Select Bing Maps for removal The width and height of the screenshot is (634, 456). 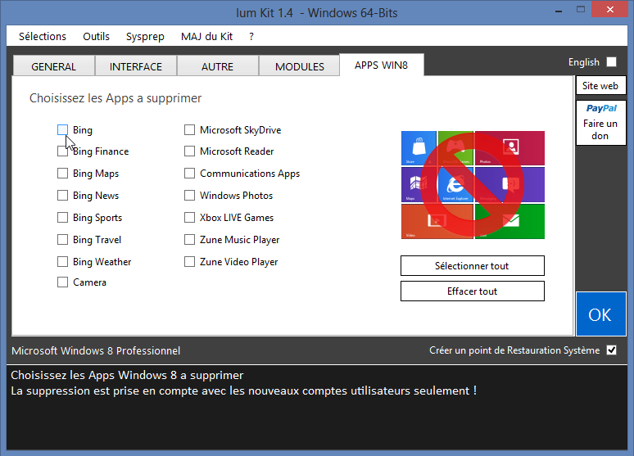(63, 174)
